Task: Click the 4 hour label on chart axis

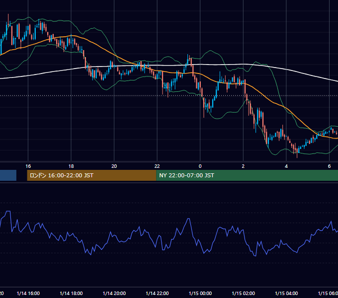Action: coord(286,166)
